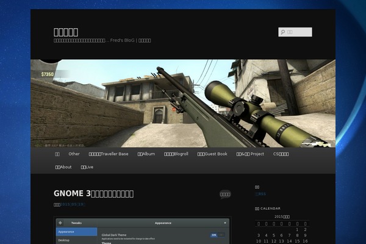Image resolution: width=366 pixels, height=244 pixels.
Task: Open the Live menu item
Action: pyautogui.click(x=87, y=167)
